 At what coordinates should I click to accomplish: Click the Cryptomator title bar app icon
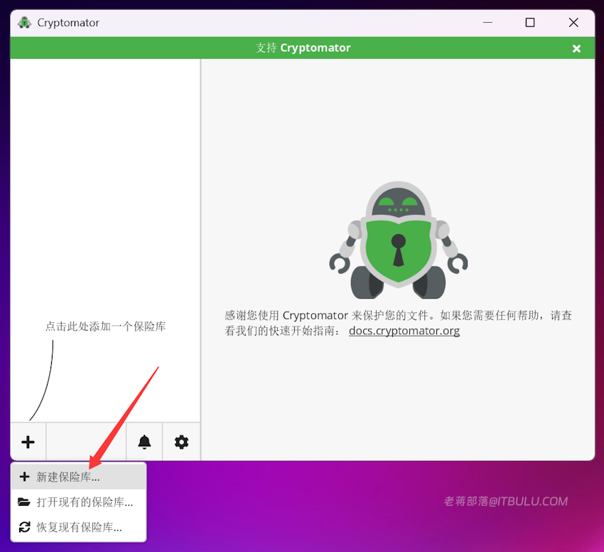tap(25, 23)
